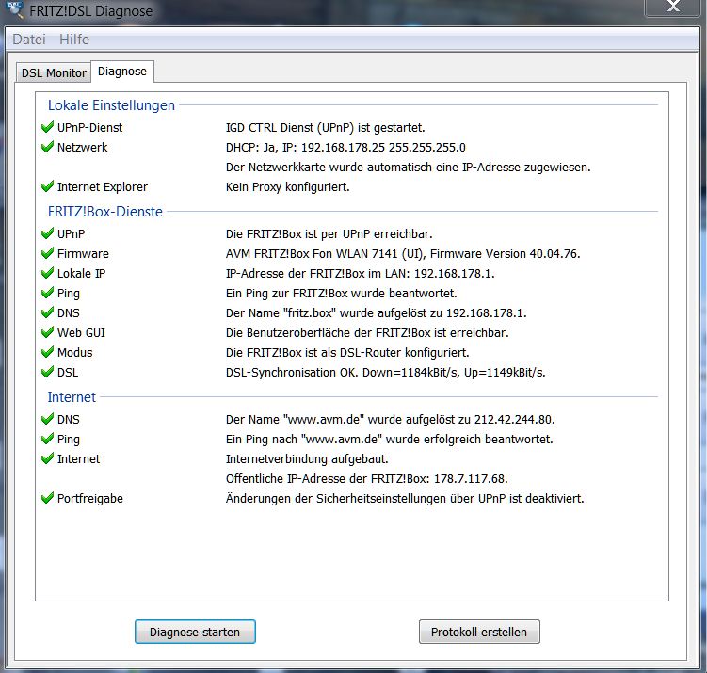707x673 pixels.
Task: Click DSL-Synchronisation OK speed line
Action: (x=386, y=373)
